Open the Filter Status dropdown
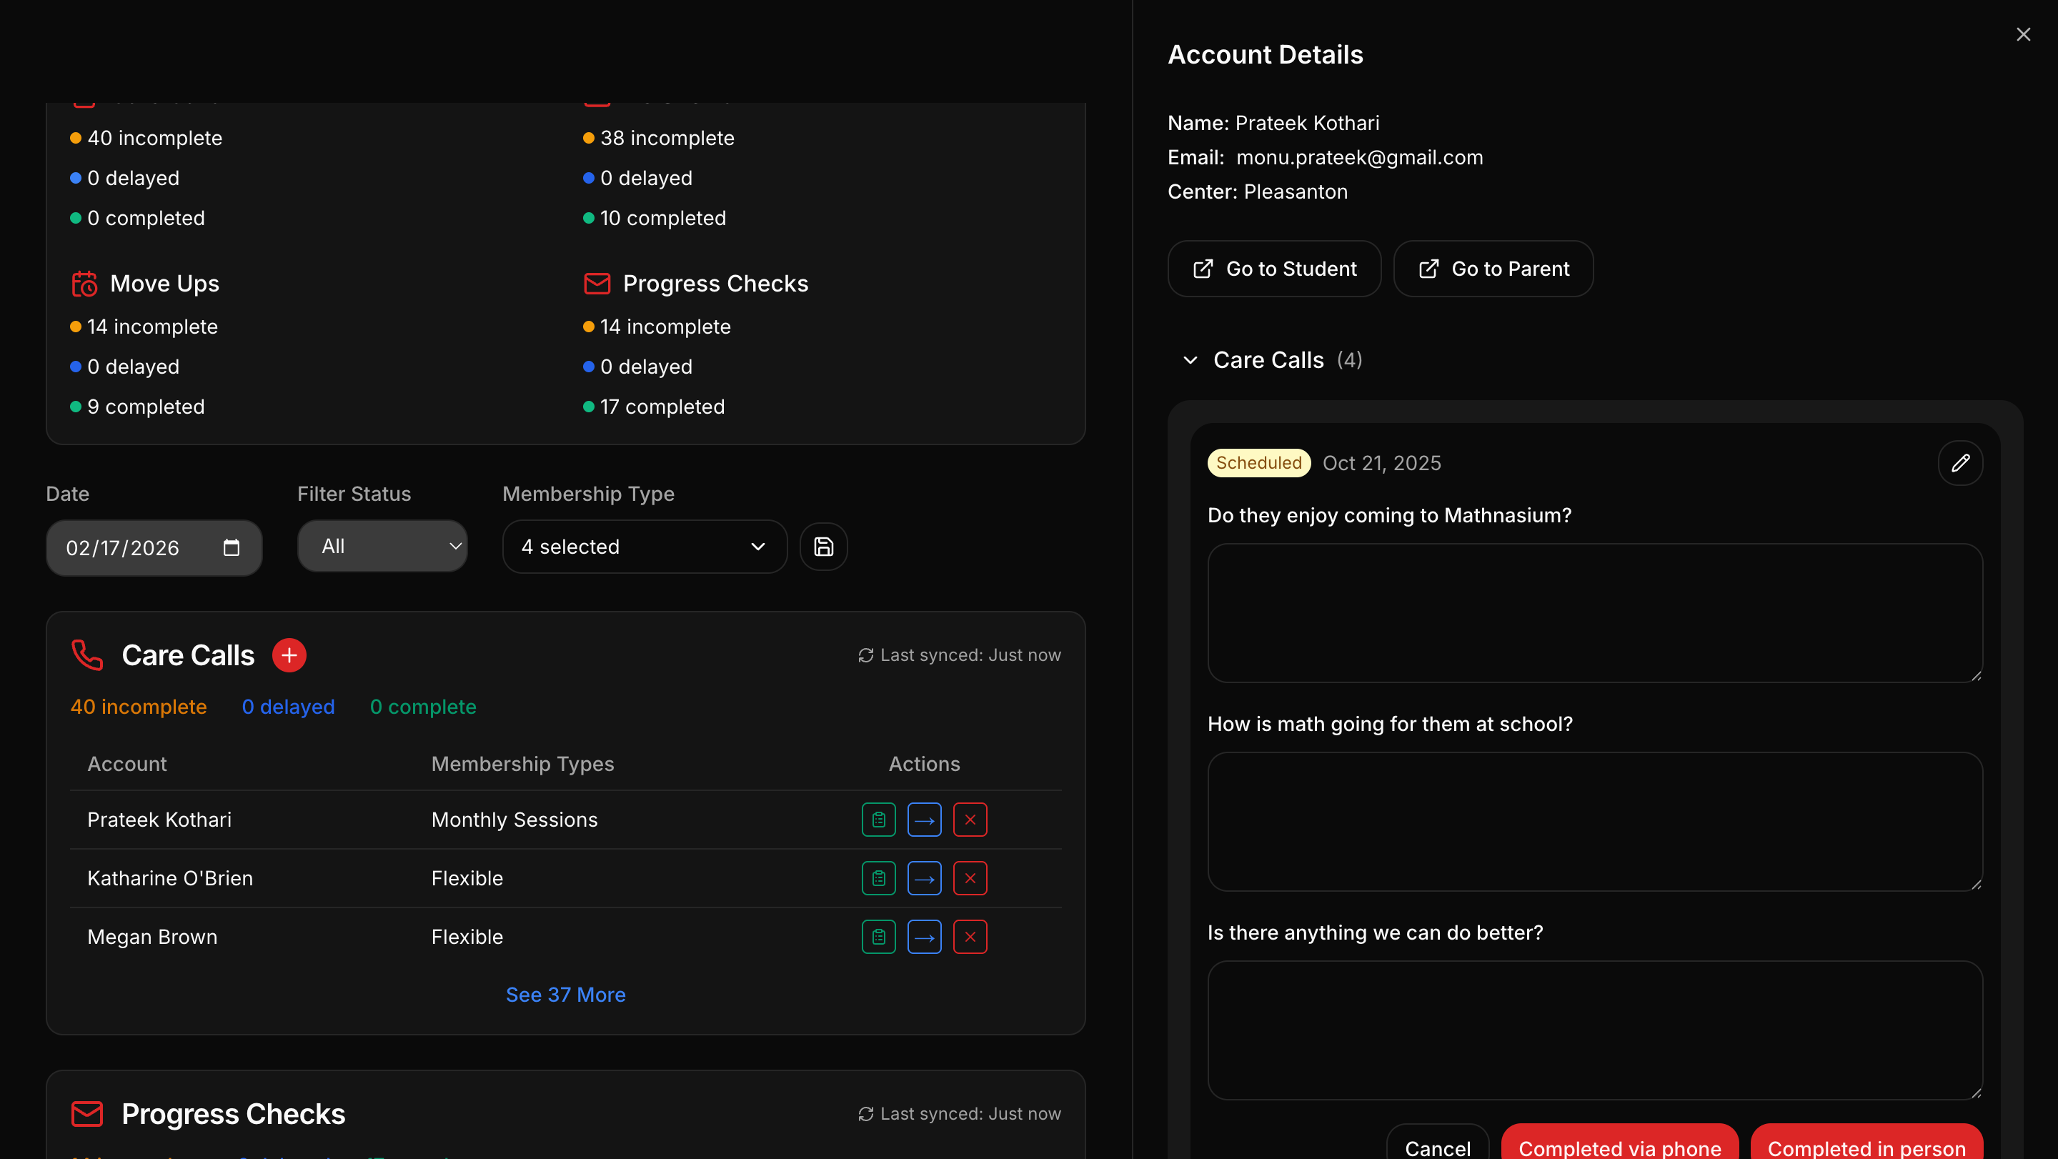 coord(382,547)
